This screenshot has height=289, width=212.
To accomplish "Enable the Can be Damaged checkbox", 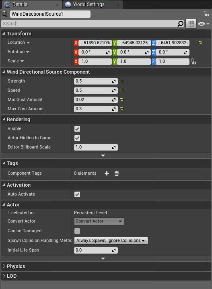I will click(77, 231).
